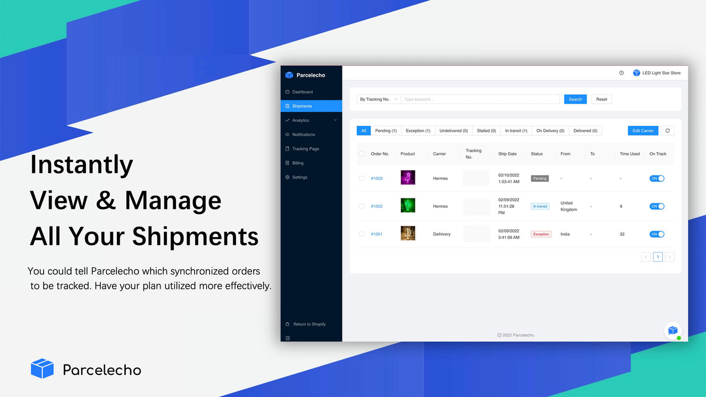Viewport: 706px width, 397px height.
Task: Select the All filter tab
Action: pyautogui.click(x=363, y=131)
